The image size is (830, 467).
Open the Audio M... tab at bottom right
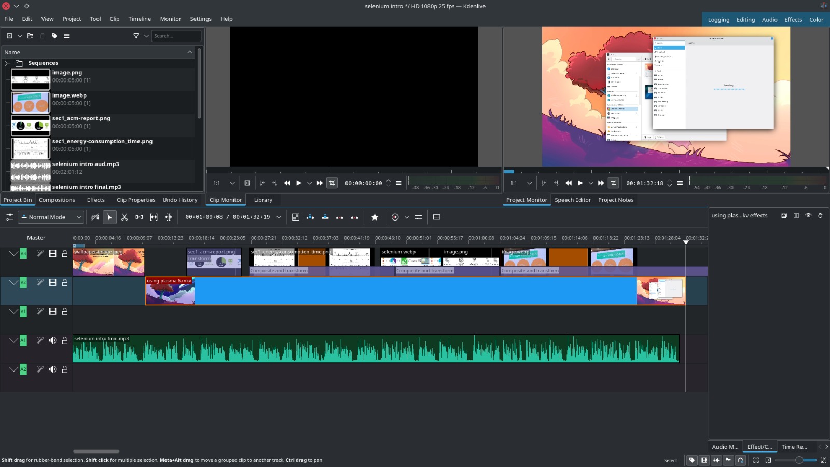click(725, 447)
